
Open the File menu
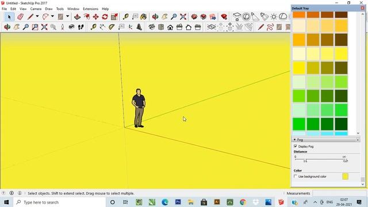point(4,9)
